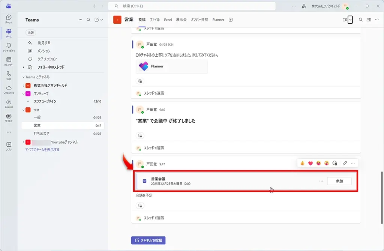Open the meet now dropdown arrow
The height and width of the screenshot is (251, 384).
pyautogui.click(x=350, y=20)
